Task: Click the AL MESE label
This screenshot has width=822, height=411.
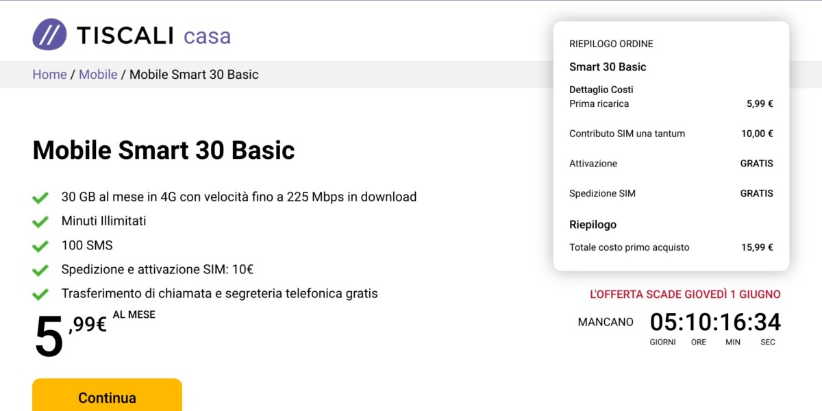Action: [134, 315]
